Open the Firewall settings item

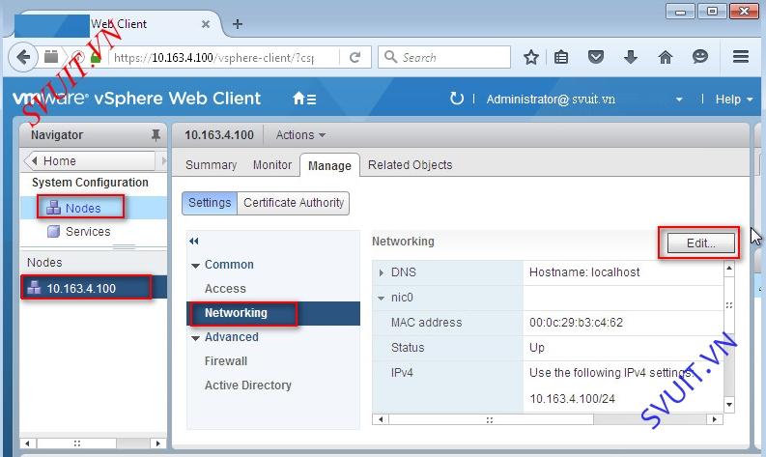(x=226, y=361)
